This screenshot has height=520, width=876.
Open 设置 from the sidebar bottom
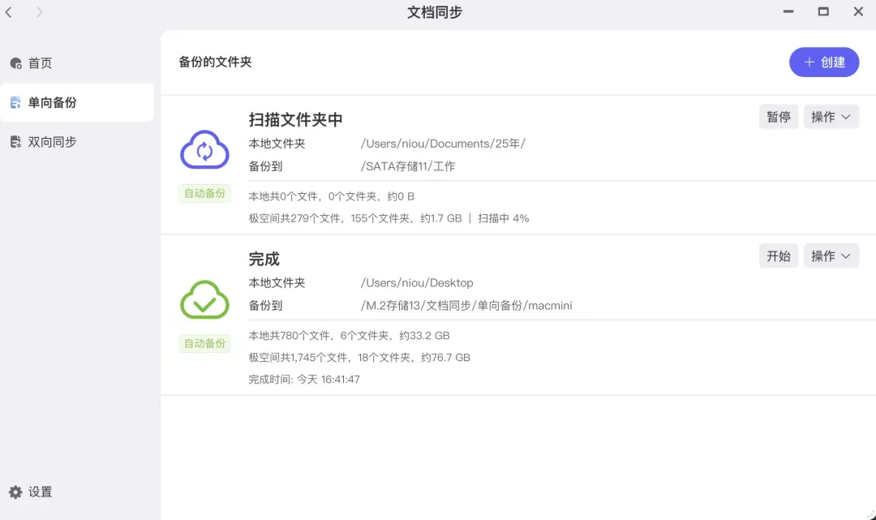tap(40, 492)
